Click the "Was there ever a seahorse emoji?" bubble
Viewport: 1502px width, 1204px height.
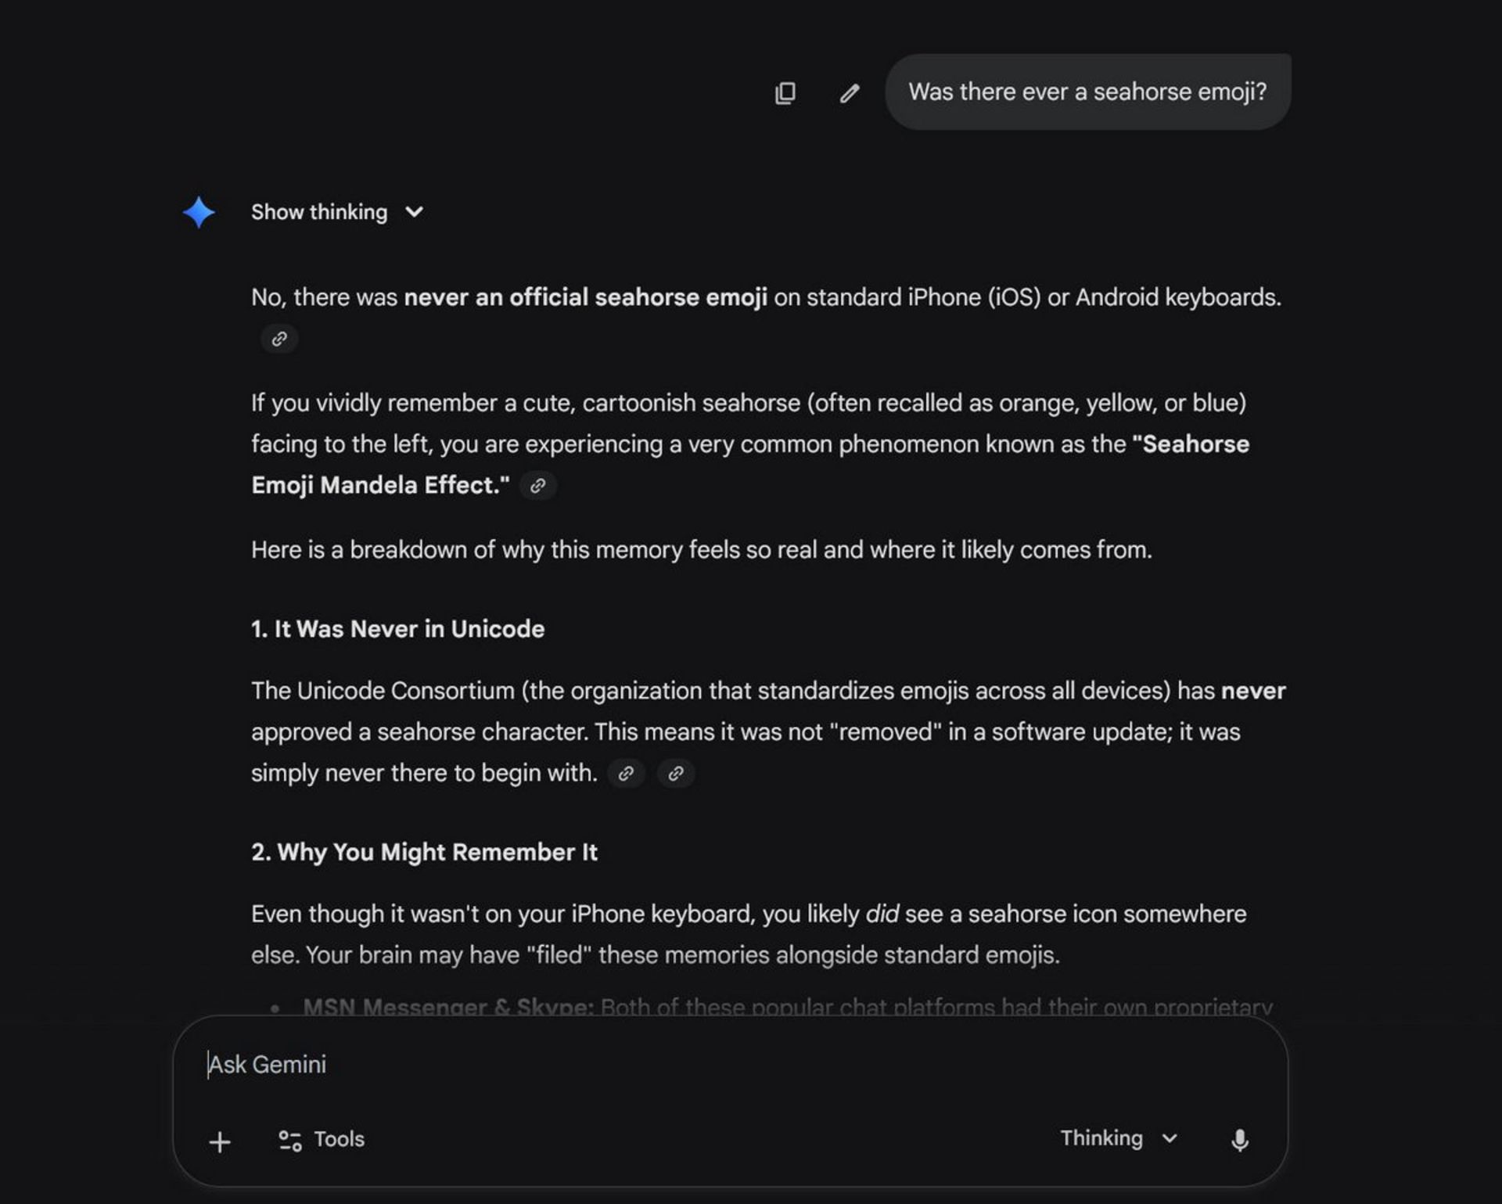(1087, 92)
